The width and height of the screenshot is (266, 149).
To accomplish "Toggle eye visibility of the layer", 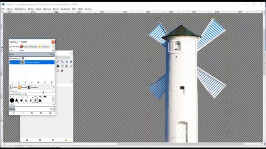I will pos(11,62).
